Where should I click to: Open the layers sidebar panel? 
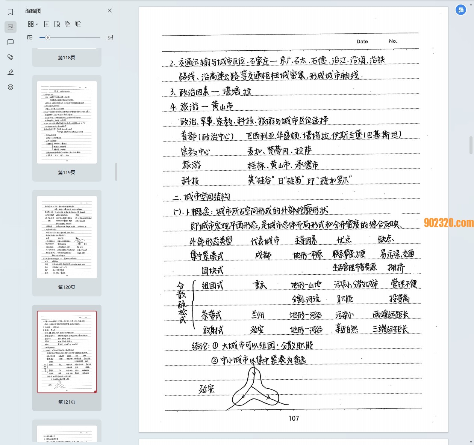(11, 87)
